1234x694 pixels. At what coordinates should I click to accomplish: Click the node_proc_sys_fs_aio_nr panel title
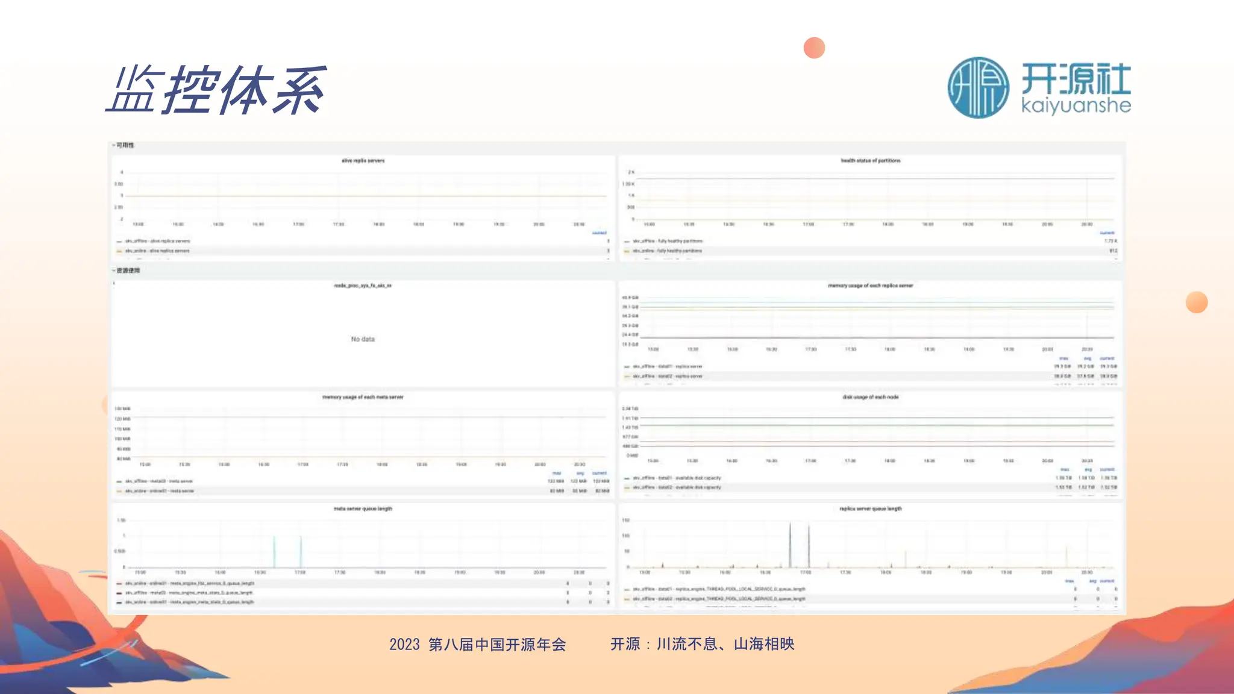click(x=363, y=286)
